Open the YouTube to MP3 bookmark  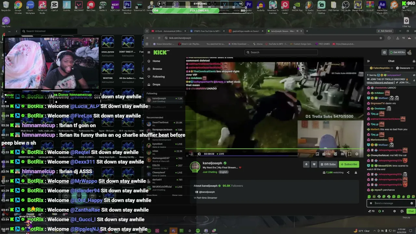pyautogui.click(x=276, y=44)
